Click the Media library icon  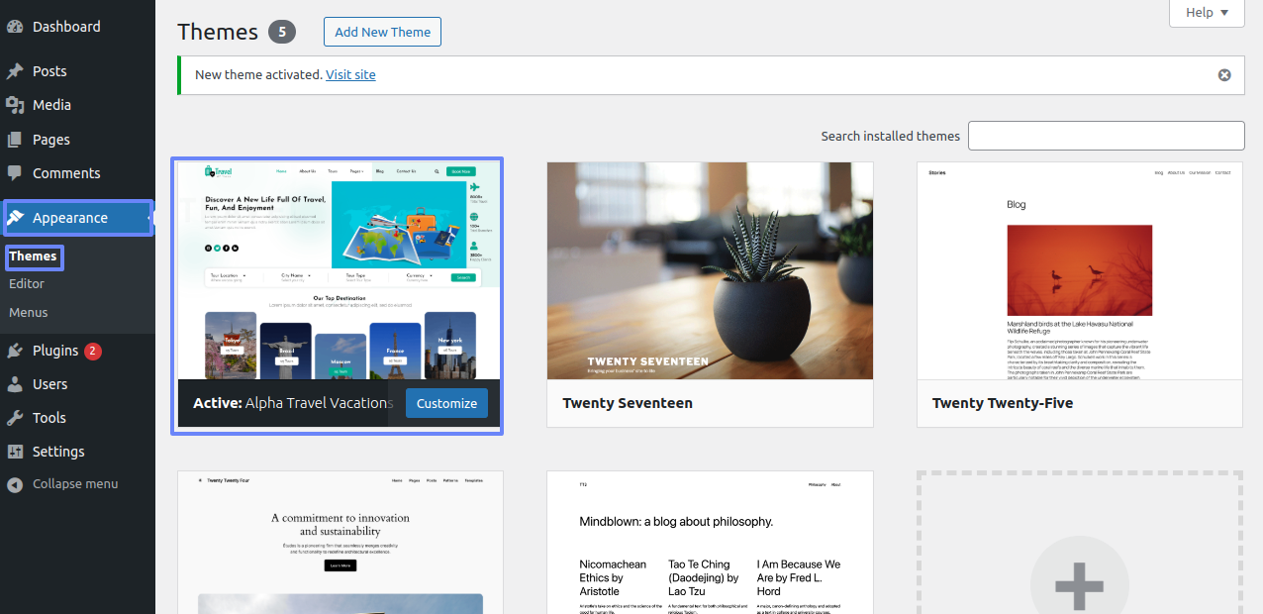click(x=15, y=105)
